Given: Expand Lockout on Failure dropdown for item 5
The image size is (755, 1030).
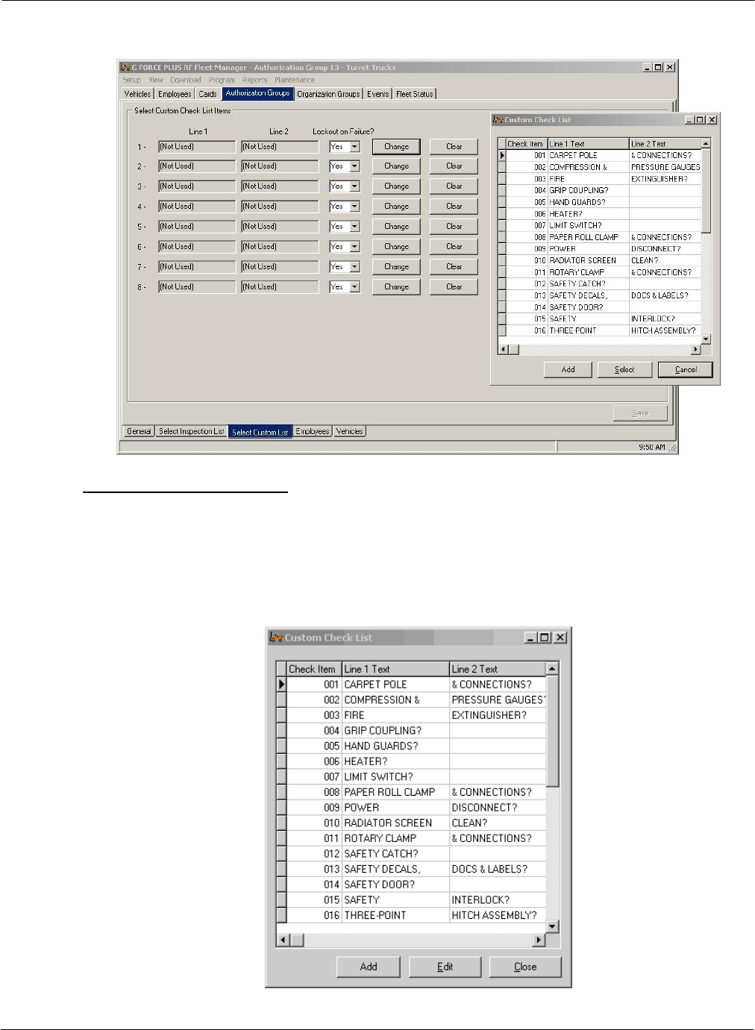Looking at the screenshot, I should (x=355, y=227).
